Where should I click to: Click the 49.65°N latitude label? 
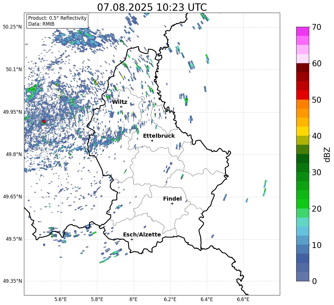(12, 196)
